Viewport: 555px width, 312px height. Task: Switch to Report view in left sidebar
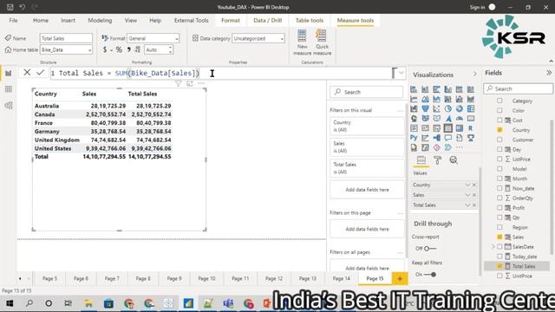coord(9,73)
